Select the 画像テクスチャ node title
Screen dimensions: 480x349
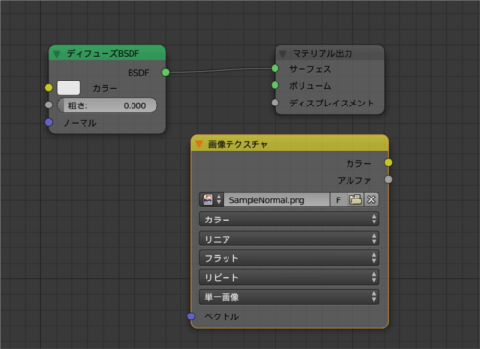[x=238, y=144]
